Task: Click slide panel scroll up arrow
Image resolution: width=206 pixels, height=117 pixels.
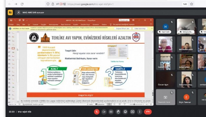Action: pos(18,32)
